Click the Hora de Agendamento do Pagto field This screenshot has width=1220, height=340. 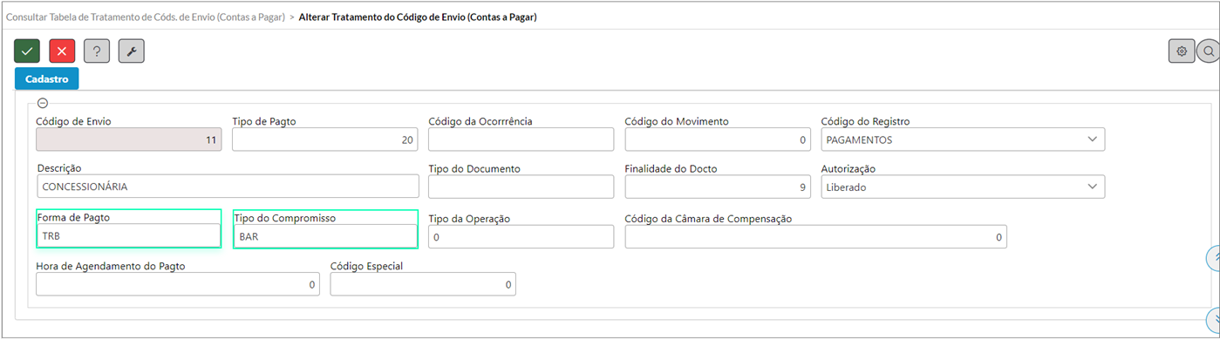pos(178,284)
